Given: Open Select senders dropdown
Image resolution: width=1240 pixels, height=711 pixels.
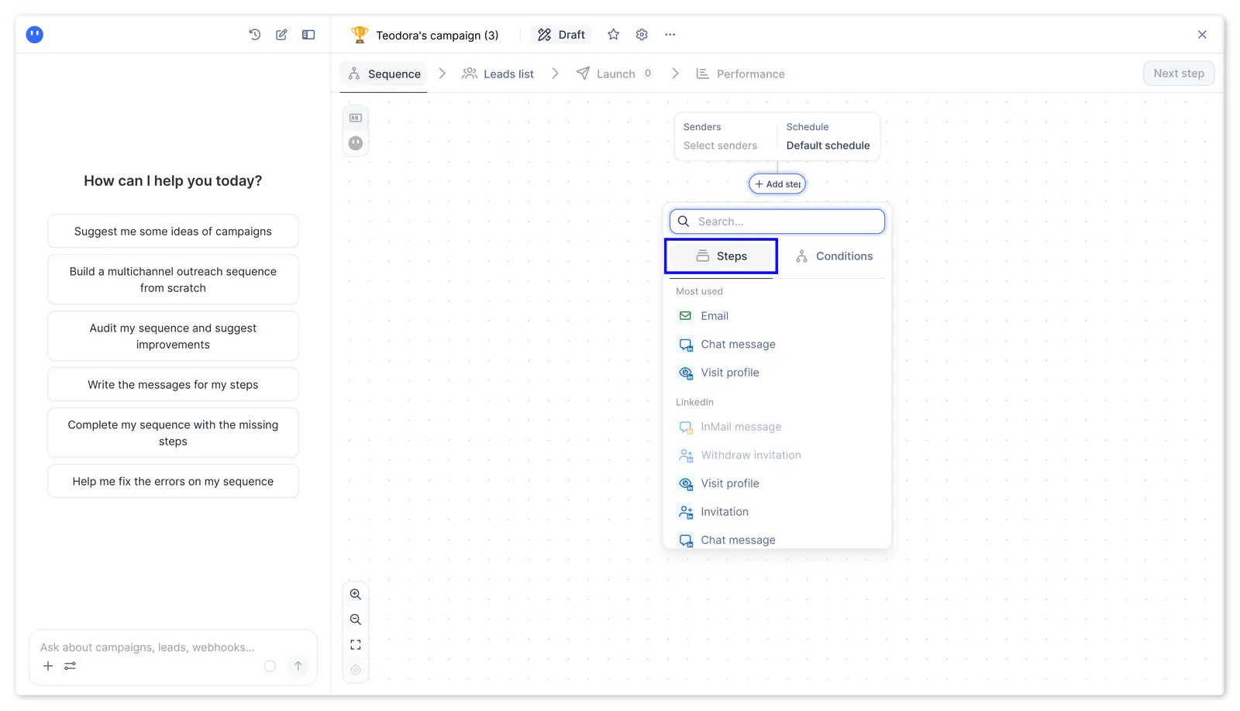Looking at the screenshot, I should tap(721, 146).
